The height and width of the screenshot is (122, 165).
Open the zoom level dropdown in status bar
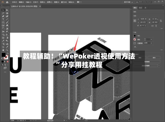18,121
